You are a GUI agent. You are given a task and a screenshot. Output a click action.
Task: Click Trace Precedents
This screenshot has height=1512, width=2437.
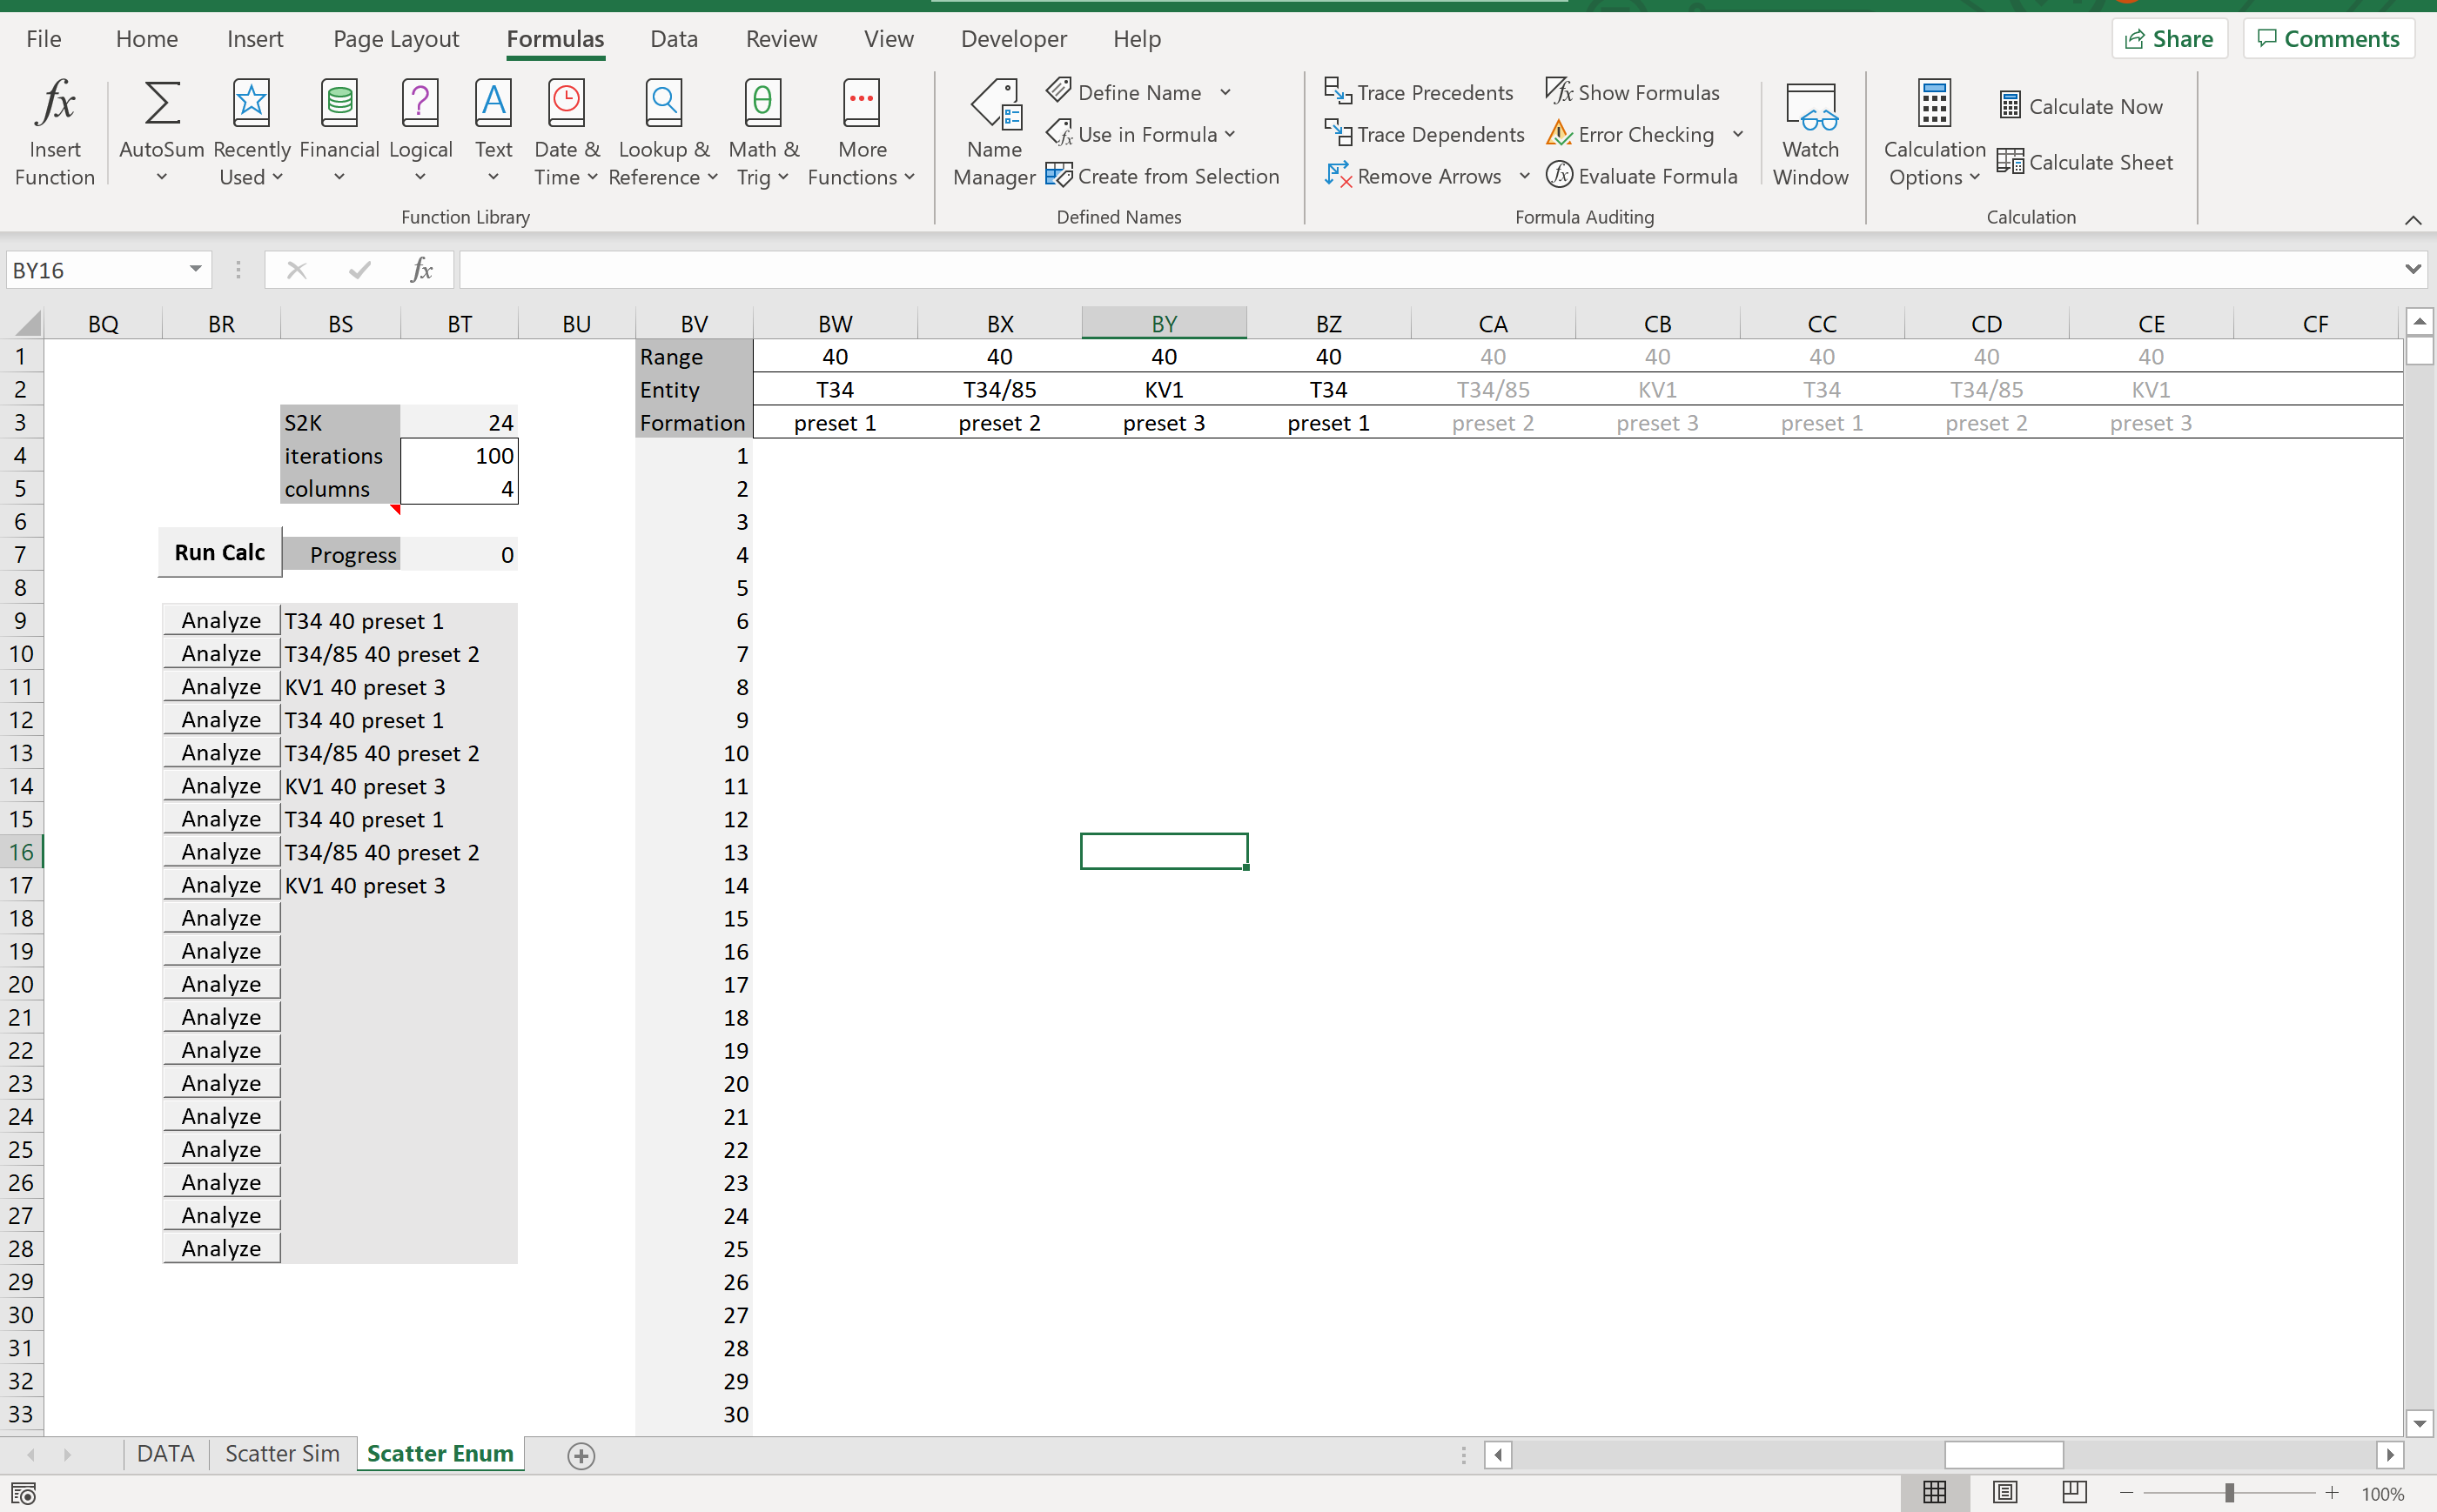pyautogui.click(x=1419, y=92)
